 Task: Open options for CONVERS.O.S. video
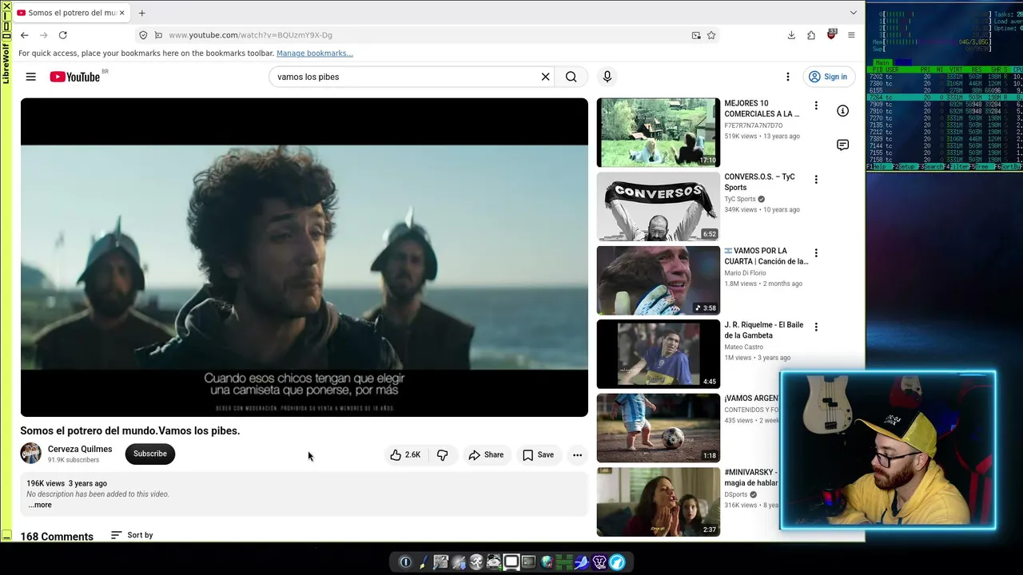[x=816, y=180]
